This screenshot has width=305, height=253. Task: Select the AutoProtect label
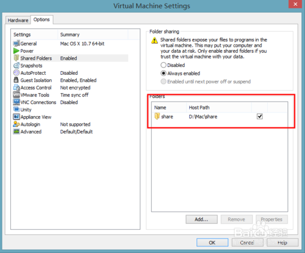33,73
